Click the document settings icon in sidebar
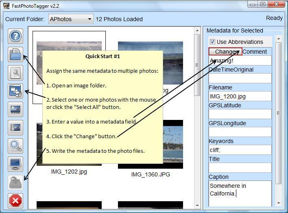This screenshot has width=288, height=213. [15, 73]
